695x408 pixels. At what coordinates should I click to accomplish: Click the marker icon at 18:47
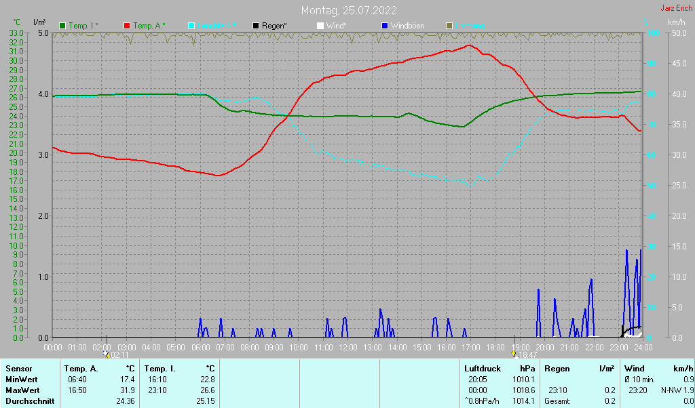(x=514, y=354)
